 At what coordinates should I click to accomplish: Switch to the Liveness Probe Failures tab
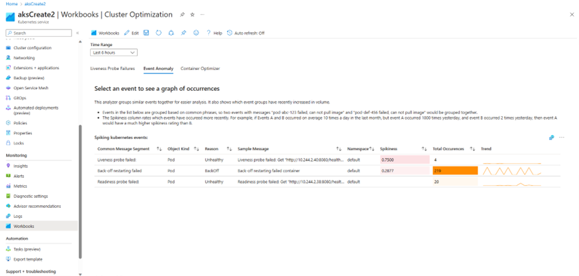coord(112,68)
